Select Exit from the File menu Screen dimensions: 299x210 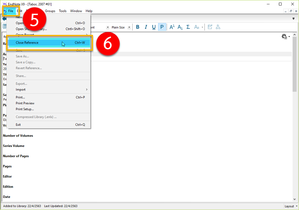click(x=18, y=125)
